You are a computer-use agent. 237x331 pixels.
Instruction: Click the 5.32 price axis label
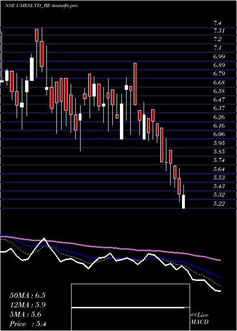pos(219,194)
